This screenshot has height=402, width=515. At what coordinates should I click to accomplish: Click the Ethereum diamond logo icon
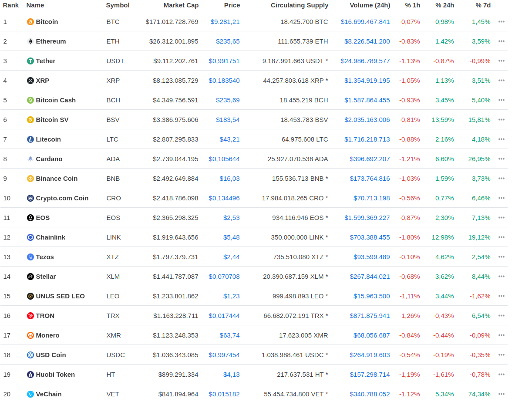click(30, 41)
